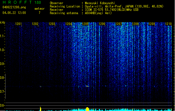Click the faint echo near 1206
175x111 pixels.
tap(105, 86)
